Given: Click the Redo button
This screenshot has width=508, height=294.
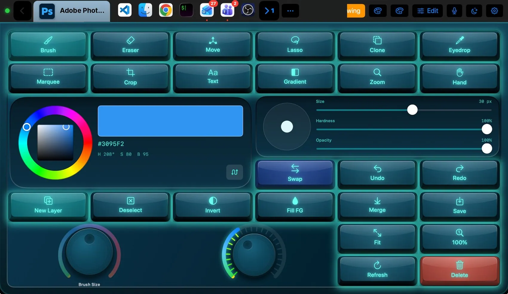Looking at the screenshot, I should coord(460,173).
